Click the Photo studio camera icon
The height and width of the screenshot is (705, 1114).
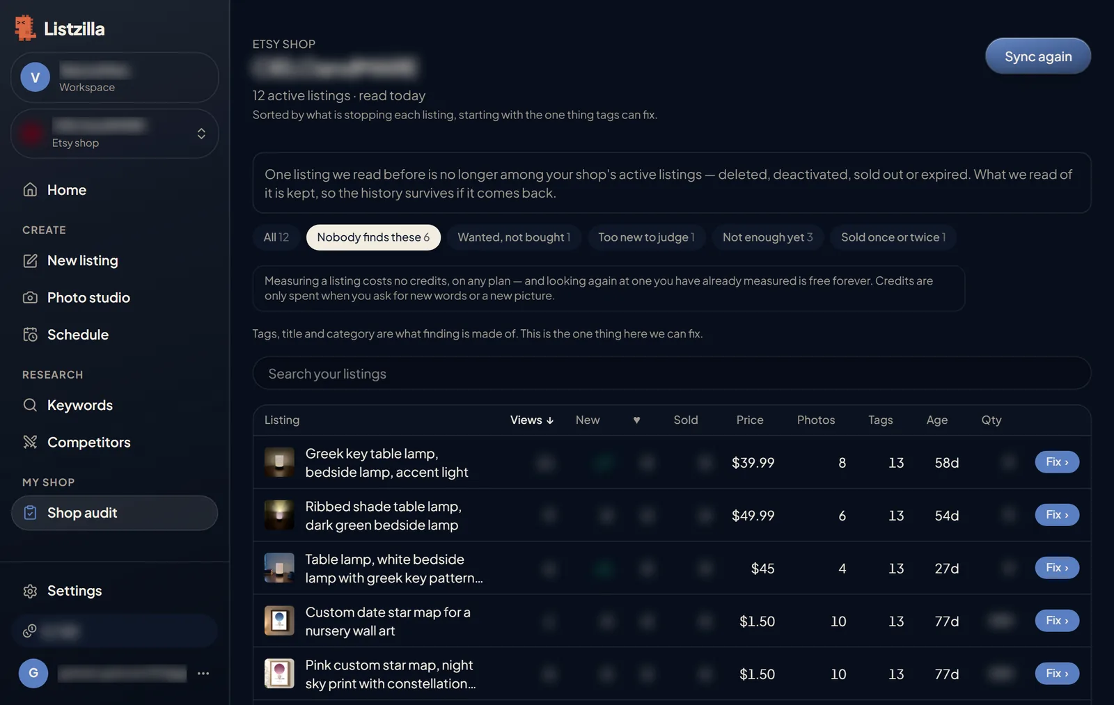click(30, 298)
